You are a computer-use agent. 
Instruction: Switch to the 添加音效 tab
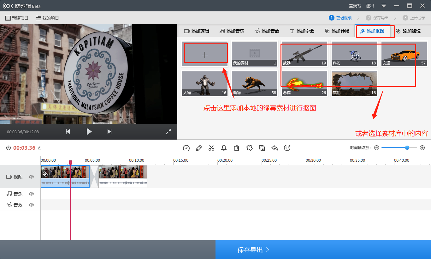(x=267, y=31)
